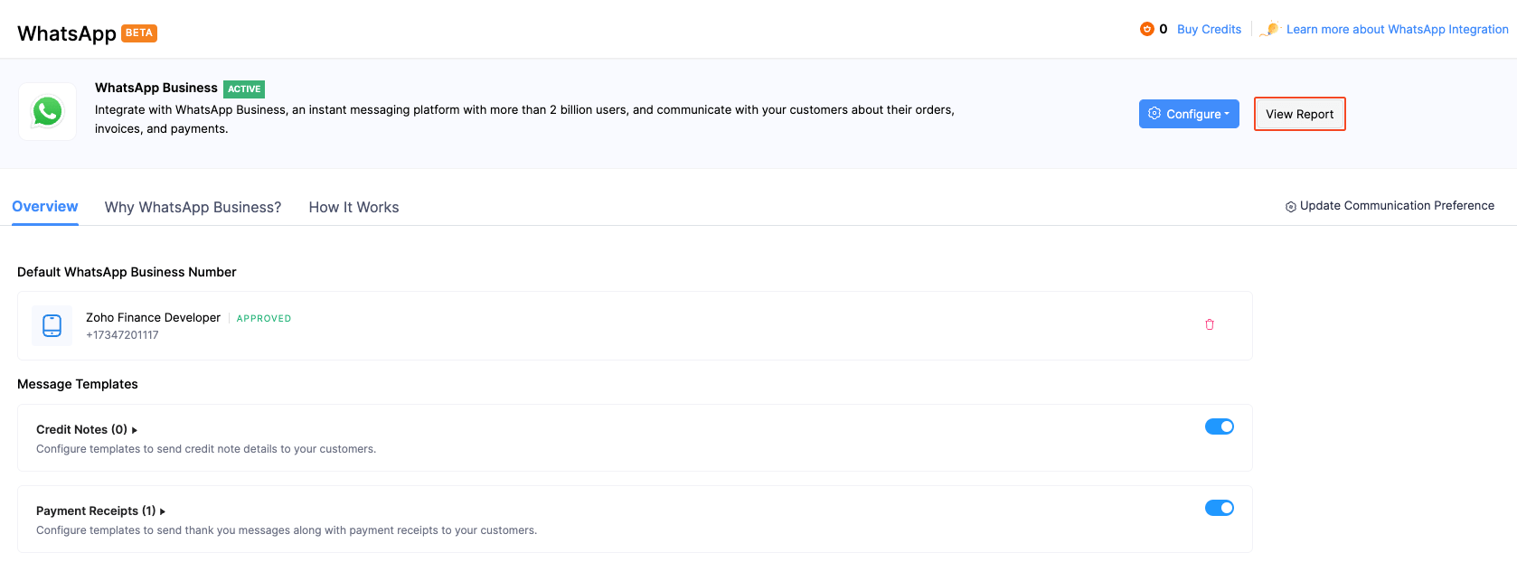Click the View Report button
Image resolution: width=1517 pixels, height=562 pixels.
click(1299, 114)
